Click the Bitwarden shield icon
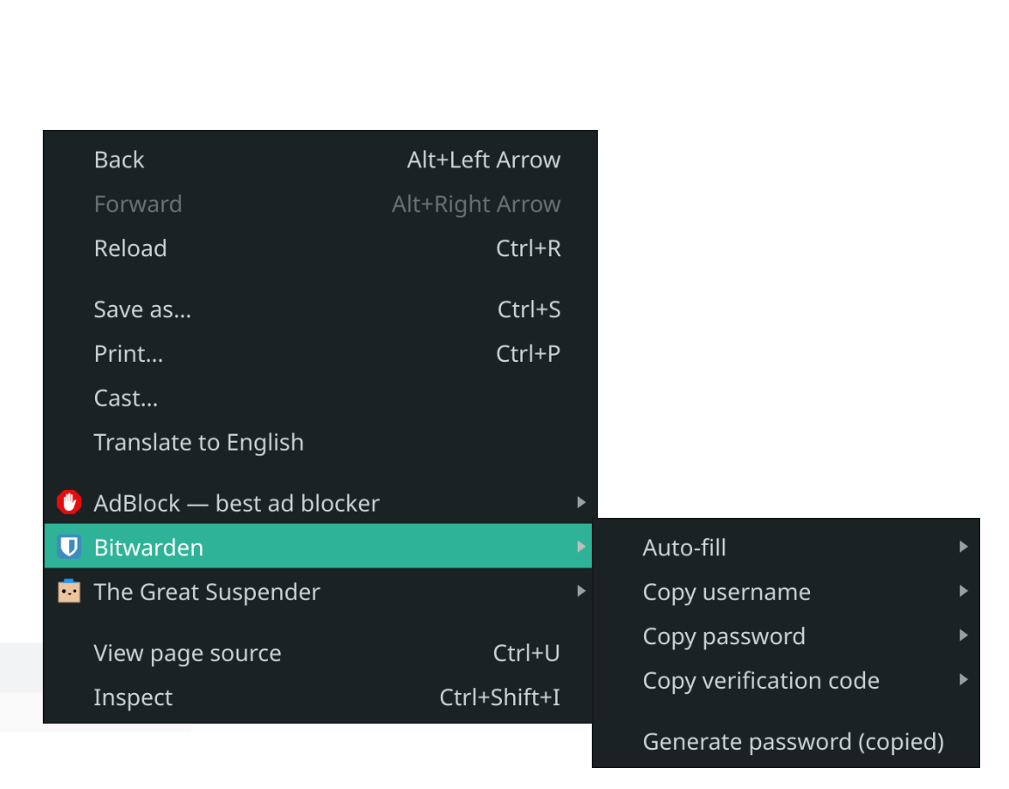Image resolution: width=1009 pixels, height=789 pixels. 69,547
